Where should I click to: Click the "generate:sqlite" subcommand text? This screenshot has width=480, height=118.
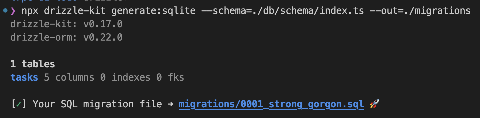[153, 11]
